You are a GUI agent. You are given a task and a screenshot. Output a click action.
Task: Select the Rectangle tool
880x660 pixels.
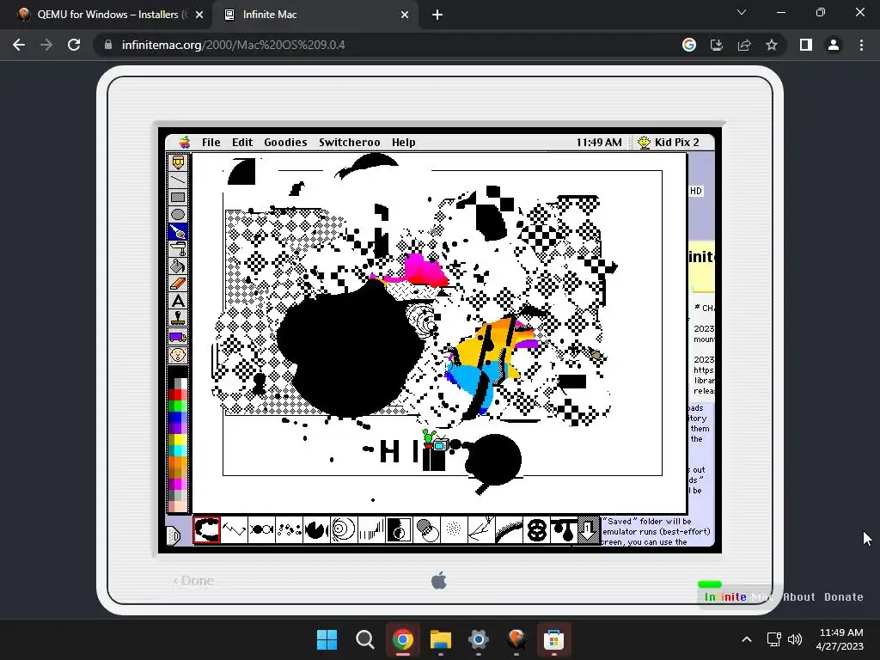[x=178, y=197]
